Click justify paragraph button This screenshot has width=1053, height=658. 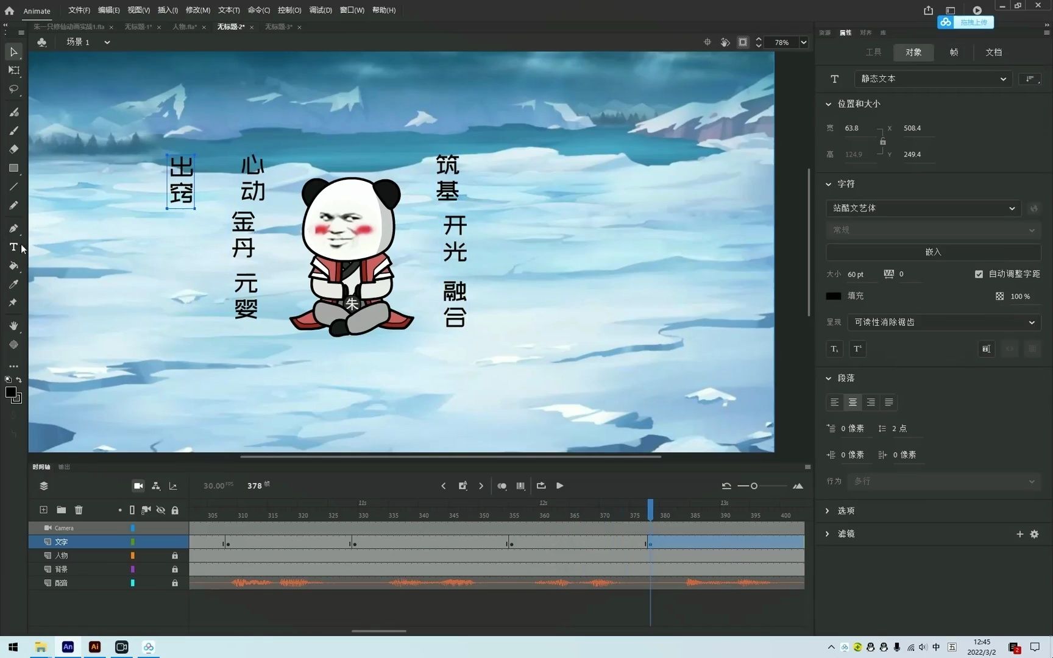pyautogui.click(x=889, y=402)
